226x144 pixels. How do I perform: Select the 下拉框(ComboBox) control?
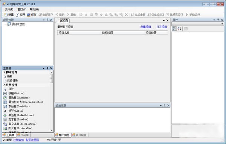pos(19,106)
